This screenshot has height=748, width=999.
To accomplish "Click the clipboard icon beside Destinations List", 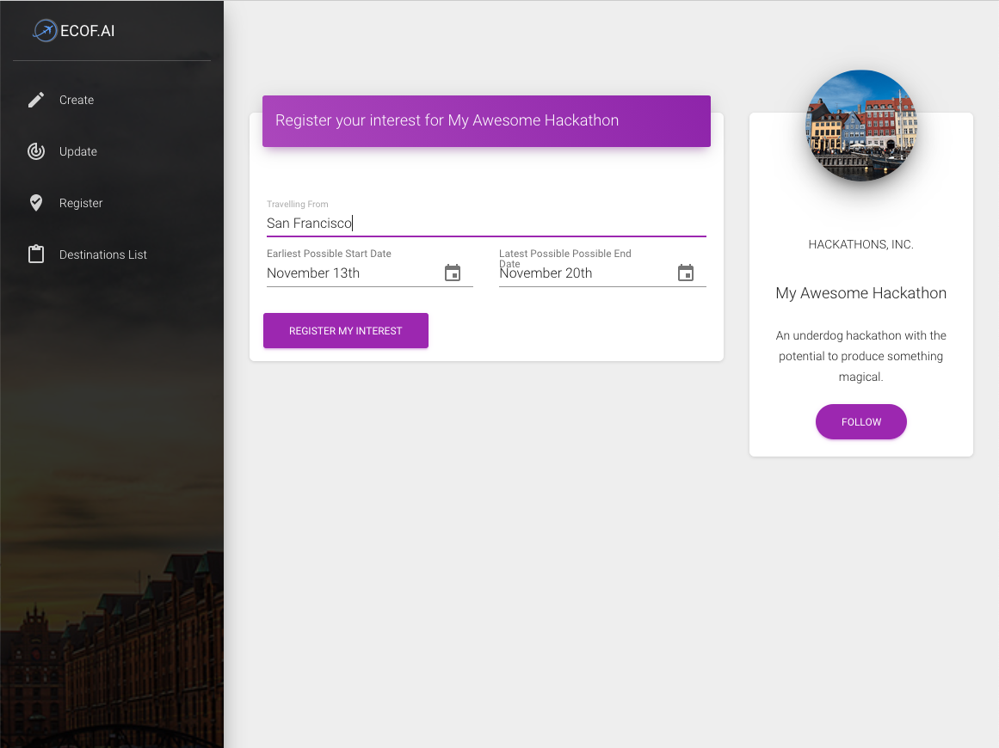I will coord(36,254).
